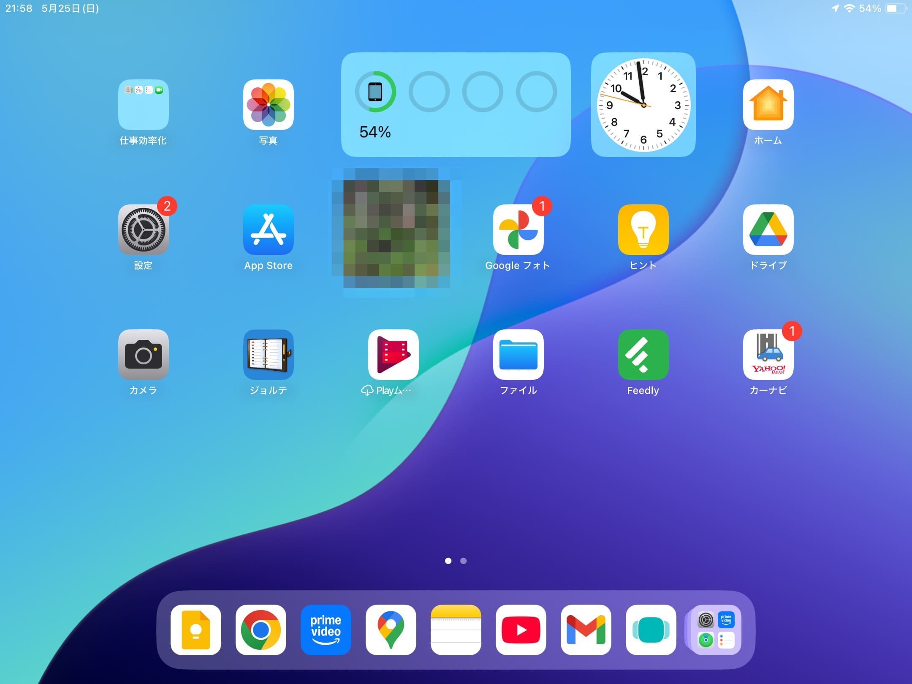The width and height of the screenshot is (912, 684).
Task: Open the ヒント Tips app
Action: point(643,230)
